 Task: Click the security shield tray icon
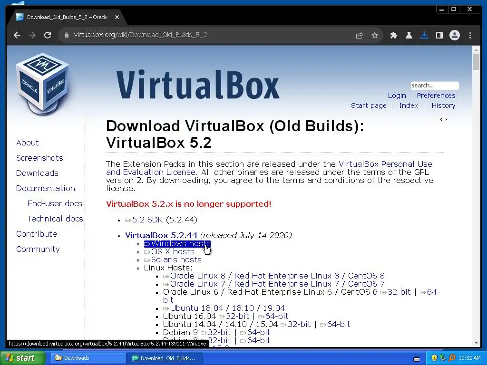point(434,358)
